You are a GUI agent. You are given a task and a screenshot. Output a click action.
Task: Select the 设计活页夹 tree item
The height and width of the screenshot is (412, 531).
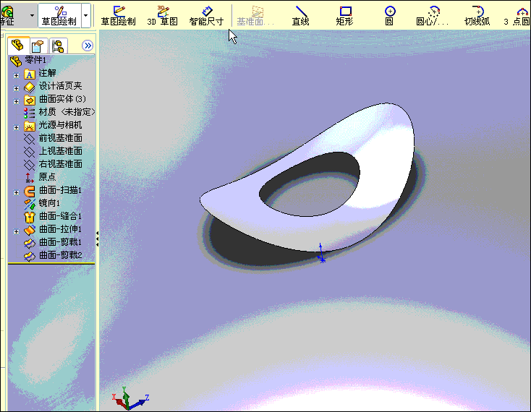[53, 86]
